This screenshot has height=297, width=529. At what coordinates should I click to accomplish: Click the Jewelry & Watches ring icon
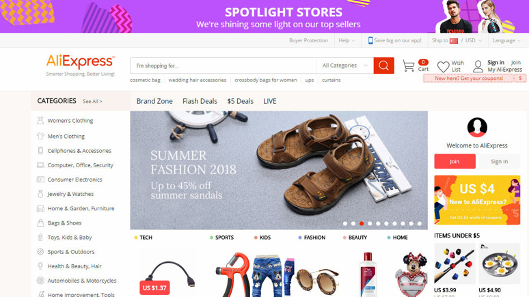pyautogui.click(x=40, y=194)
